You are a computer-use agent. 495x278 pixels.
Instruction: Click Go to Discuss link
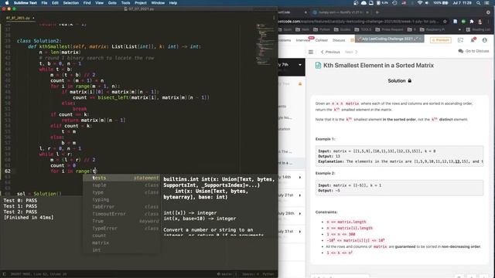(x=473, y=51)
